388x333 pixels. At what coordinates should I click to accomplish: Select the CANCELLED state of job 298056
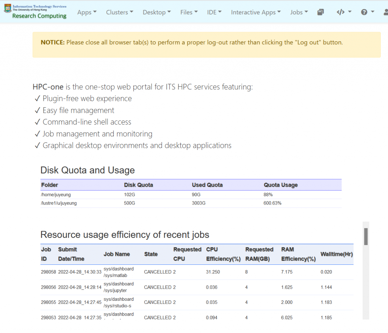[153, 287]
